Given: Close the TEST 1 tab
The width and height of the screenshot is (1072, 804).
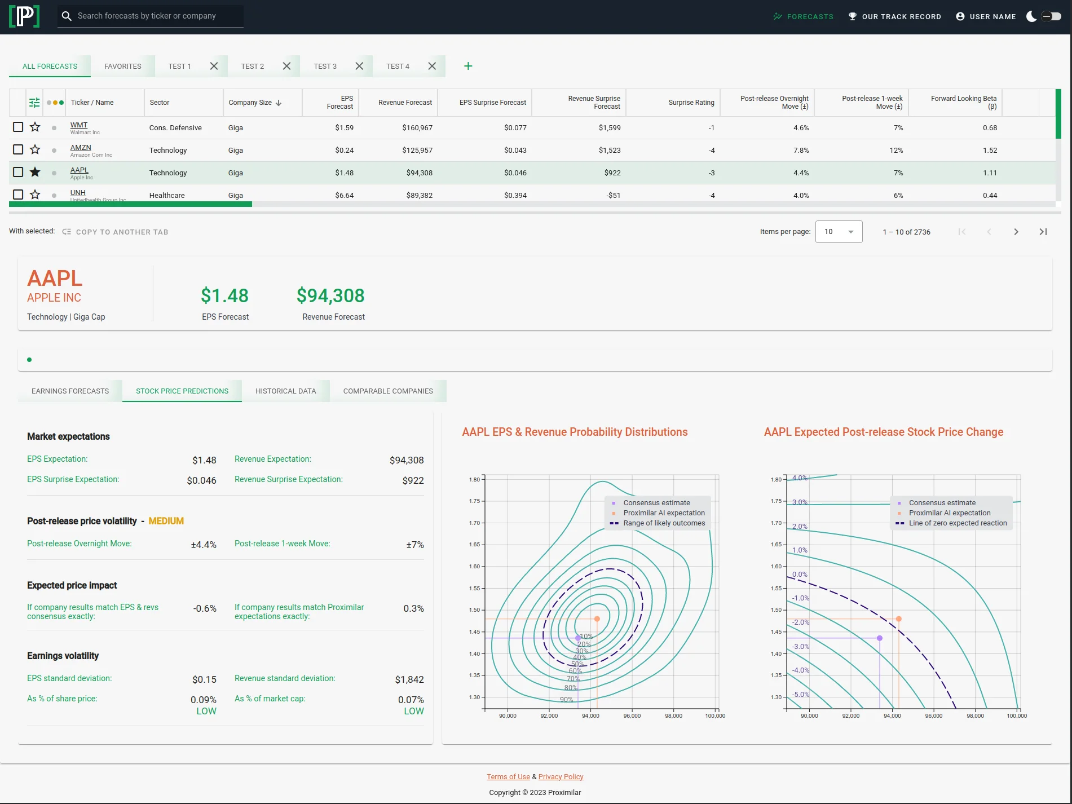Looking at the screenshot, I should pos(214,66).
